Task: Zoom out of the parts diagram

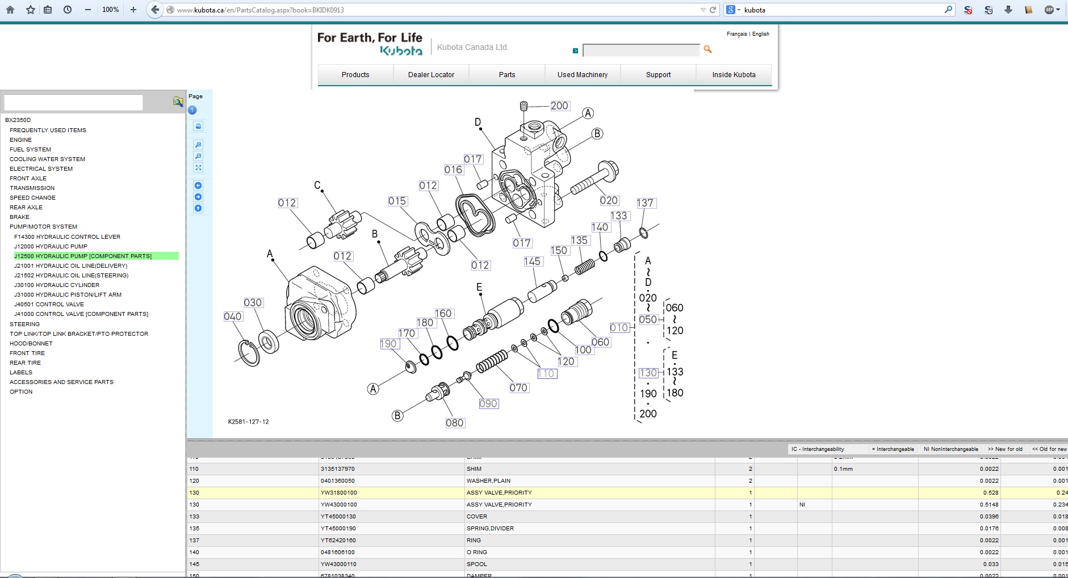Action: click(x=198, y=156)
